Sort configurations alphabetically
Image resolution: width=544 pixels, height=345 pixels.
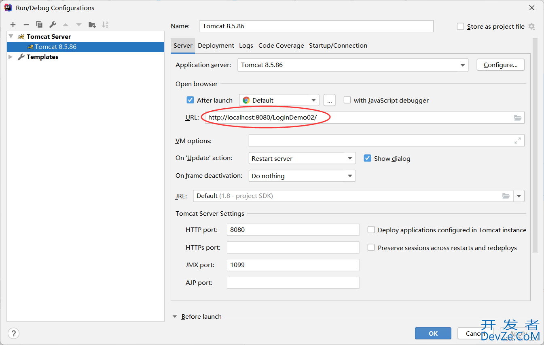(105, 25)
